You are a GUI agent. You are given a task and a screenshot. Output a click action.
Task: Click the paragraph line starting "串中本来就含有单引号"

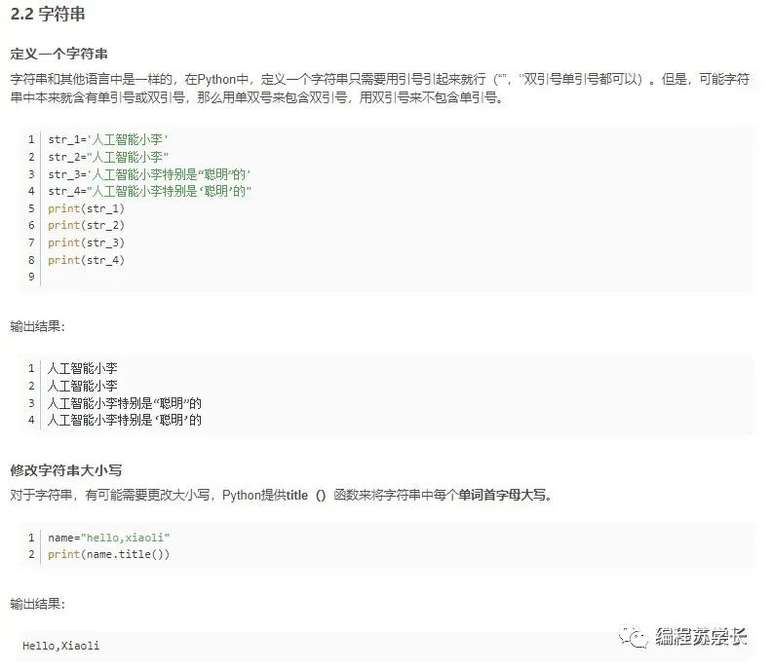coord(257,97)
